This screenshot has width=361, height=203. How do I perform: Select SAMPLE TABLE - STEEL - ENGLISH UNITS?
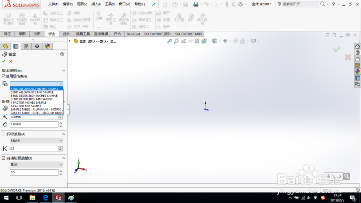(36, 113)
